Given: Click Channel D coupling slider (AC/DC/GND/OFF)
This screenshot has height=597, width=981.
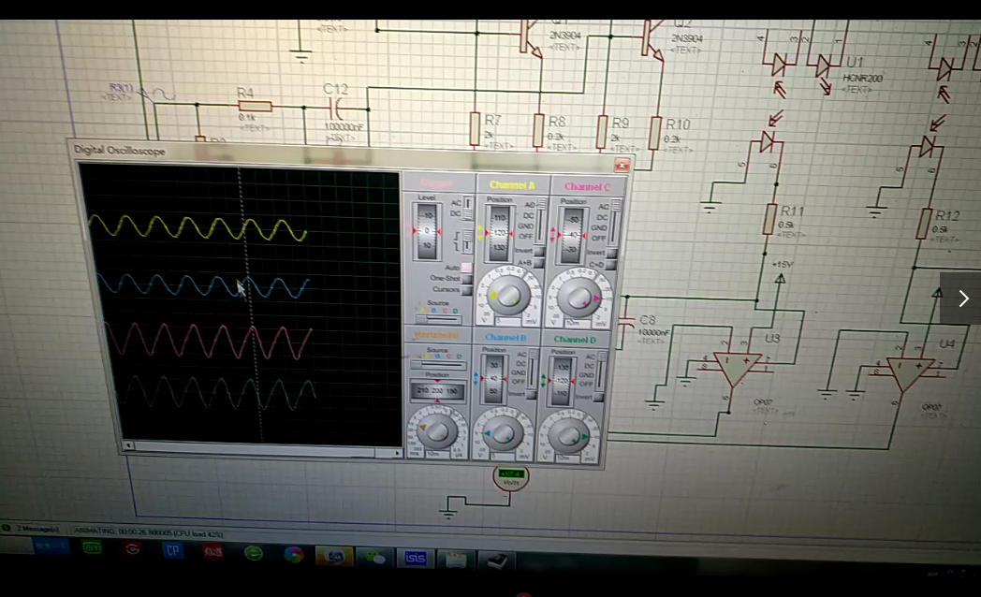Looking at the screenshot, I should click(601, 371).
